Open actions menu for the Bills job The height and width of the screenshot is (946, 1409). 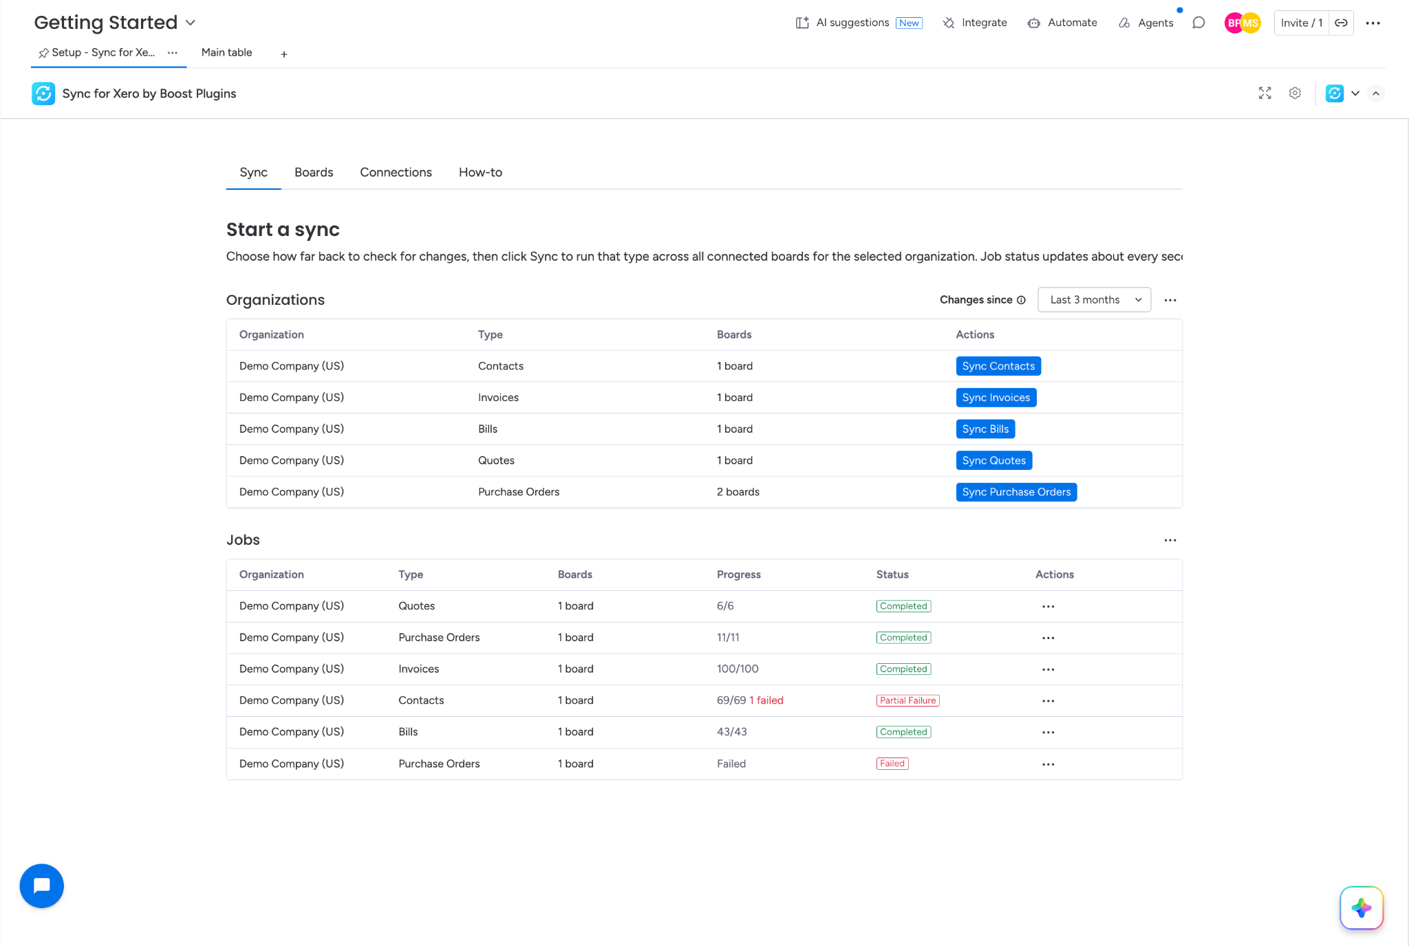1048,732
